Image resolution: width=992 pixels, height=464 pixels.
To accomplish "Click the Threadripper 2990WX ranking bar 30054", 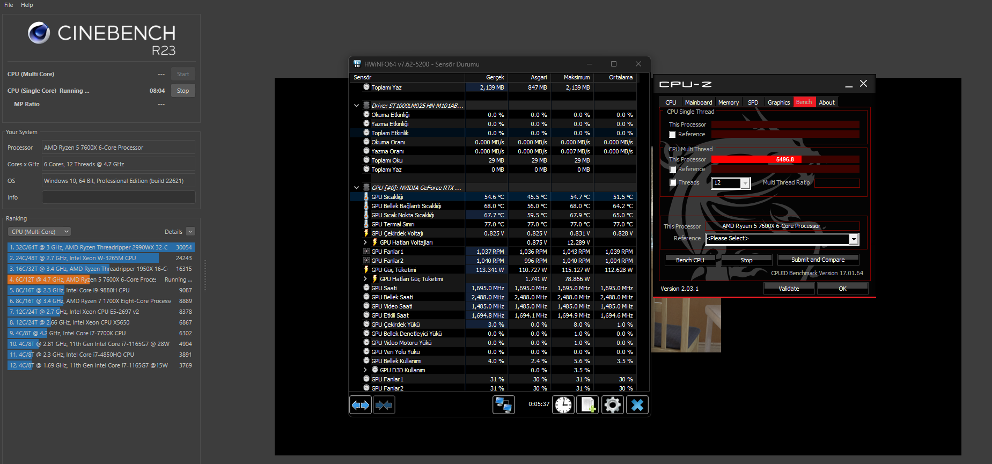I will [x=101, y=247].
